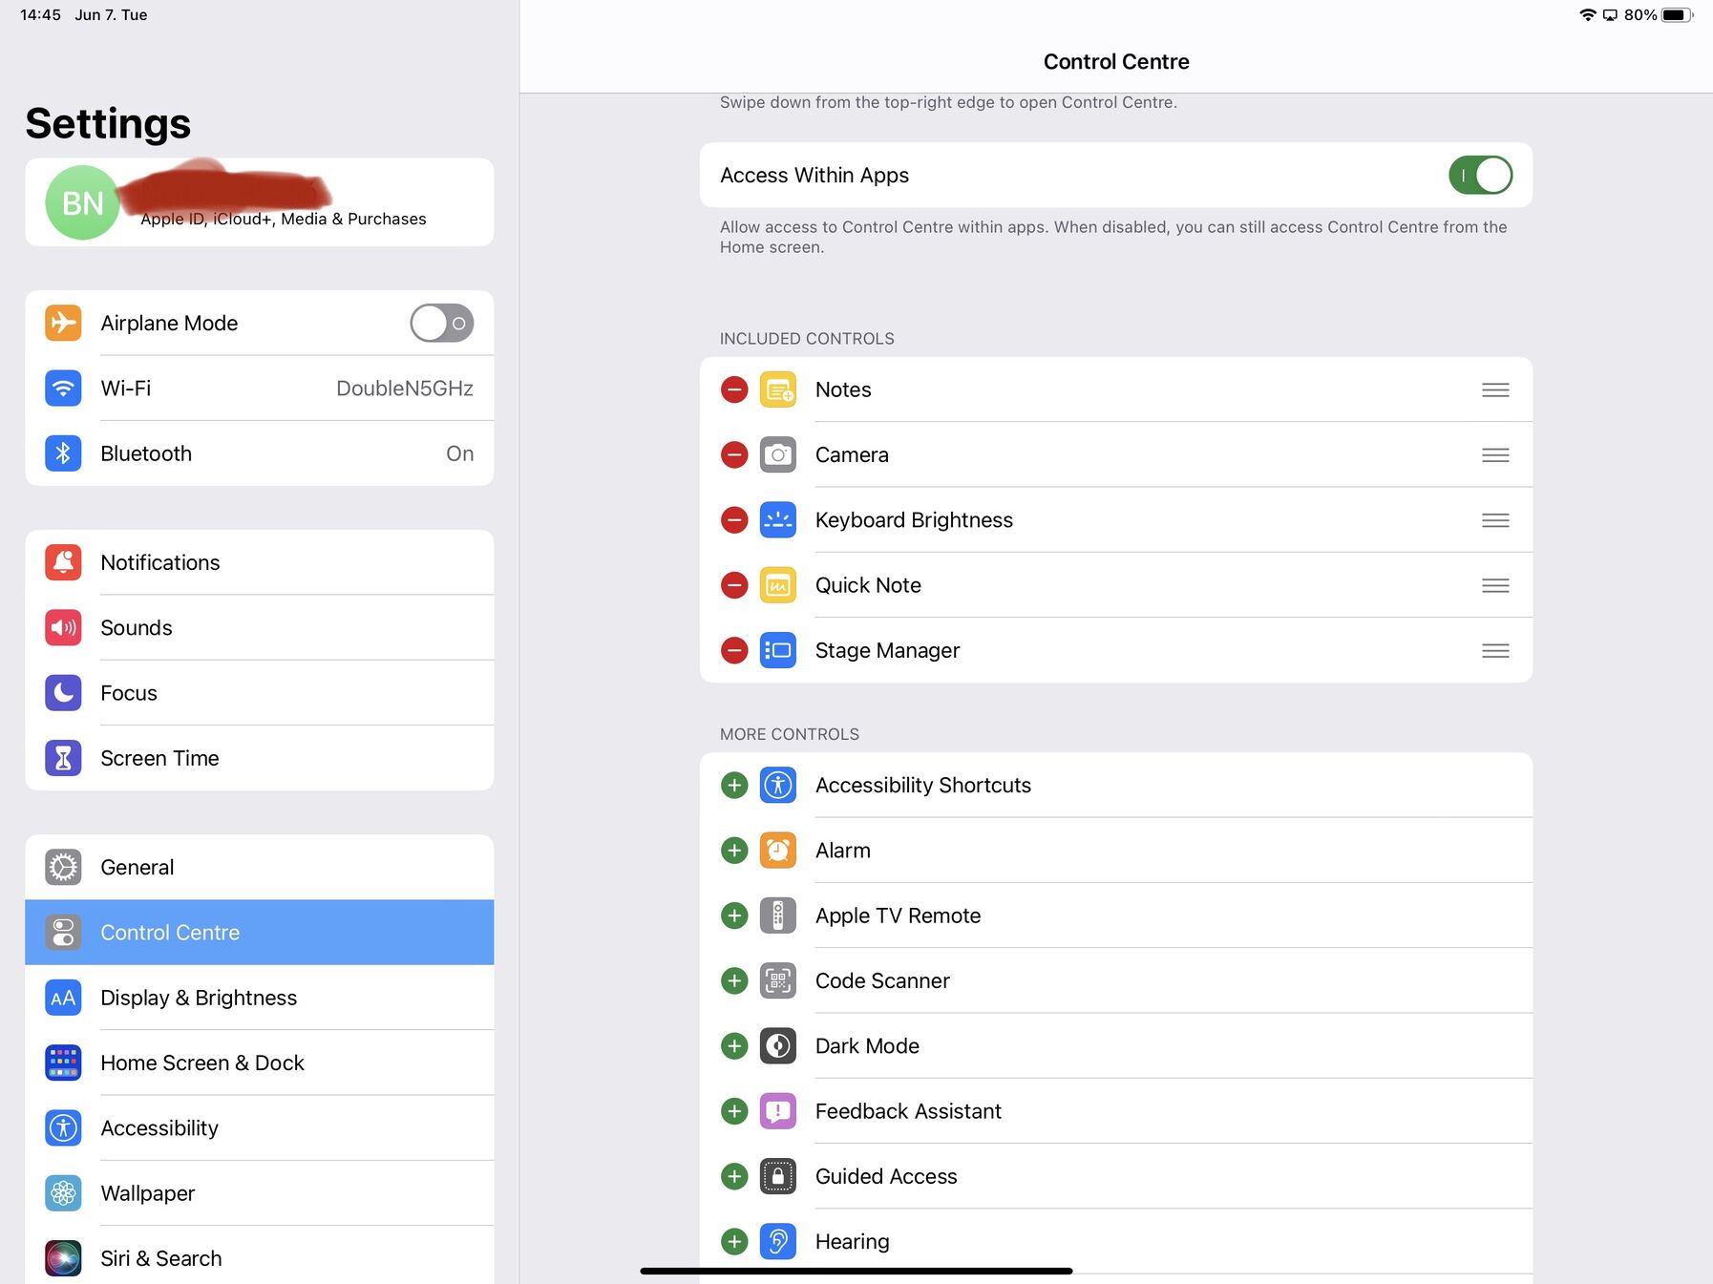Add Accessibility Shortcuts control
Viewport: 1713px width, 1284px height.
pyautogui.click(x=734, y=786)
